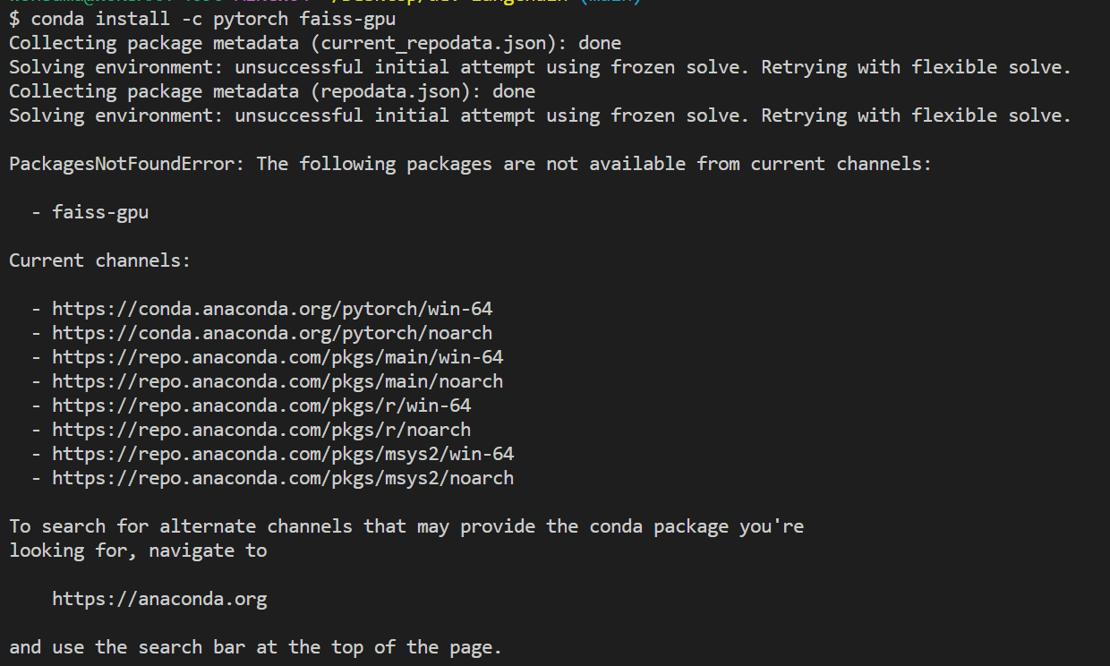The width and height of the screenshot is (1110, 666).
Task: Click the pkgs/main/noarch repo URL
Action: (x=277, y=381)
